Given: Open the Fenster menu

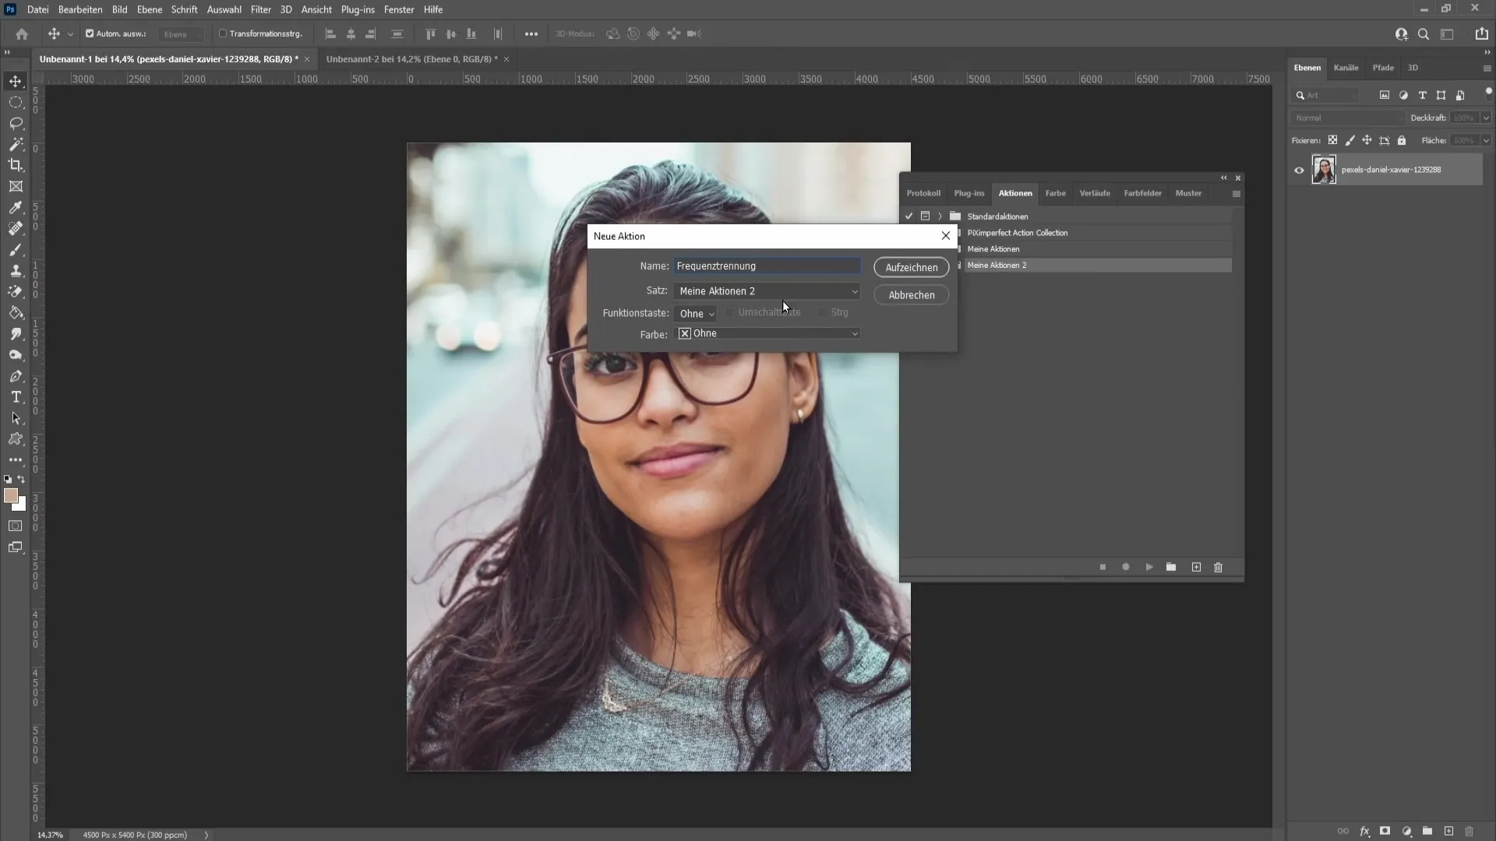Looking at the screenshot, I should tap(399, 9).
